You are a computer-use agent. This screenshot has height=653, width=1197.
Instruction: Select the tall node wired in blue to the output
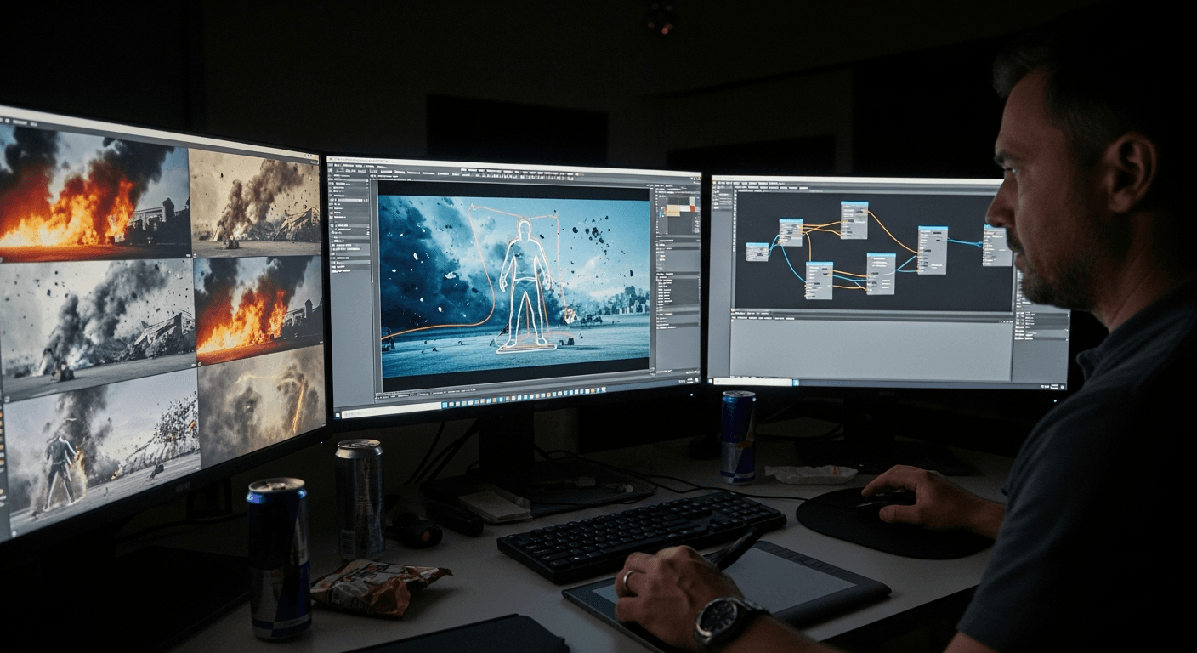pos(933,250)
